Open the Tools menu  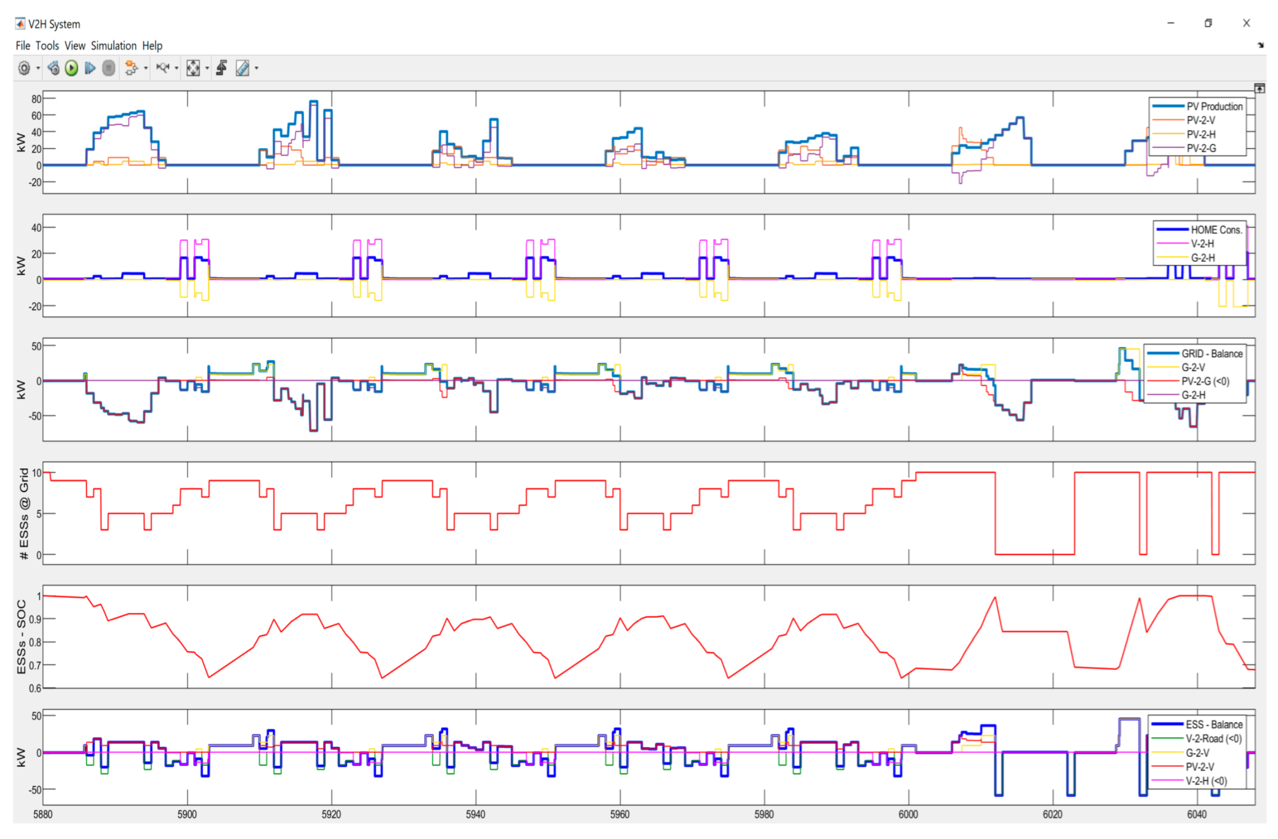pyautogui.click(x=47, y=45)
